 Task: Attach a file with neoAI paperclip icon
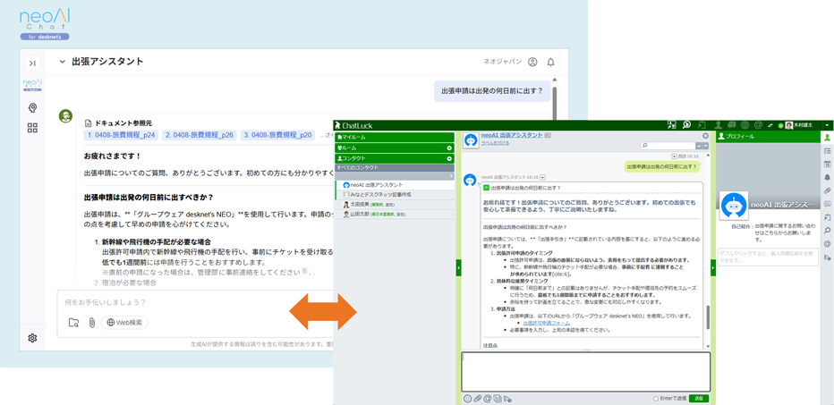[91, 322]
